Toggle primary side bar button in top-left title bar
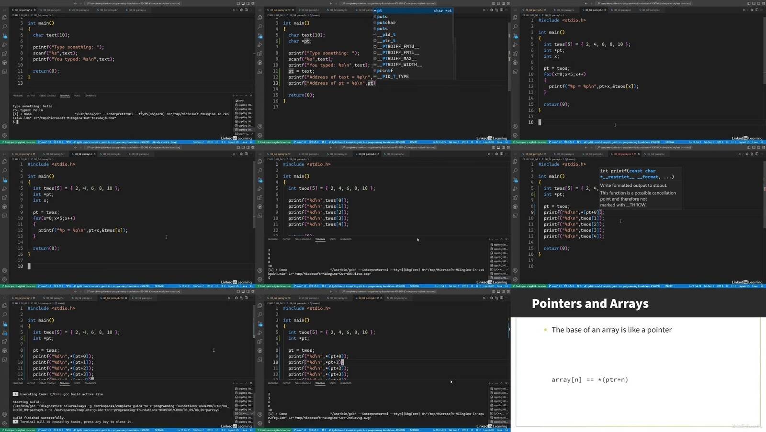 click(238, 3)
